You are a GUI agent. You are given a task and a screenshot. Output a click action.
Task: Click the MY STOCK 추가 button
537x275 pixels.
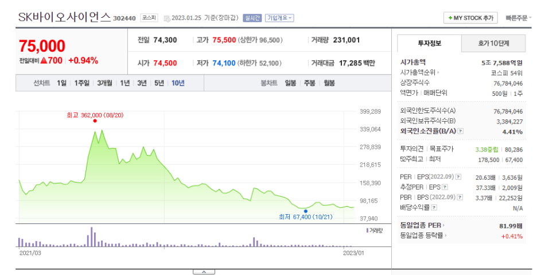coord(470,18)
